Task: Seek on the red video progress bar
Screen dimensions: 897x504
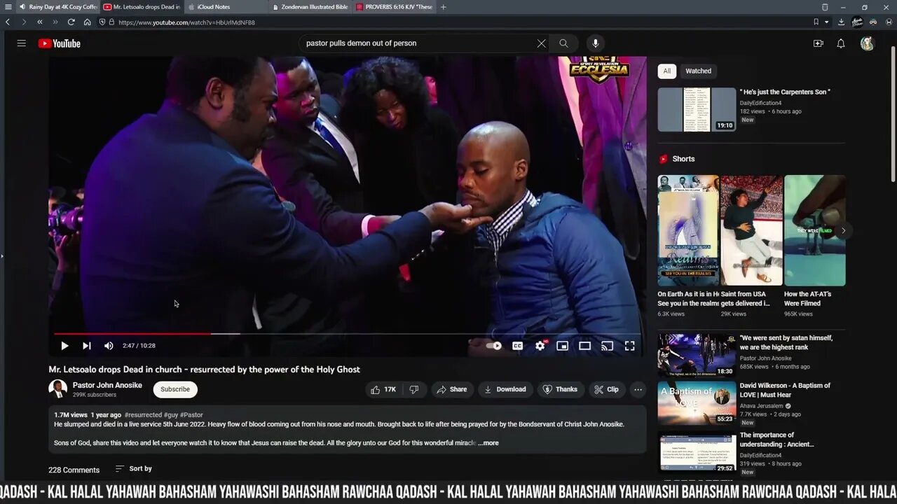Action: [347, 334]
